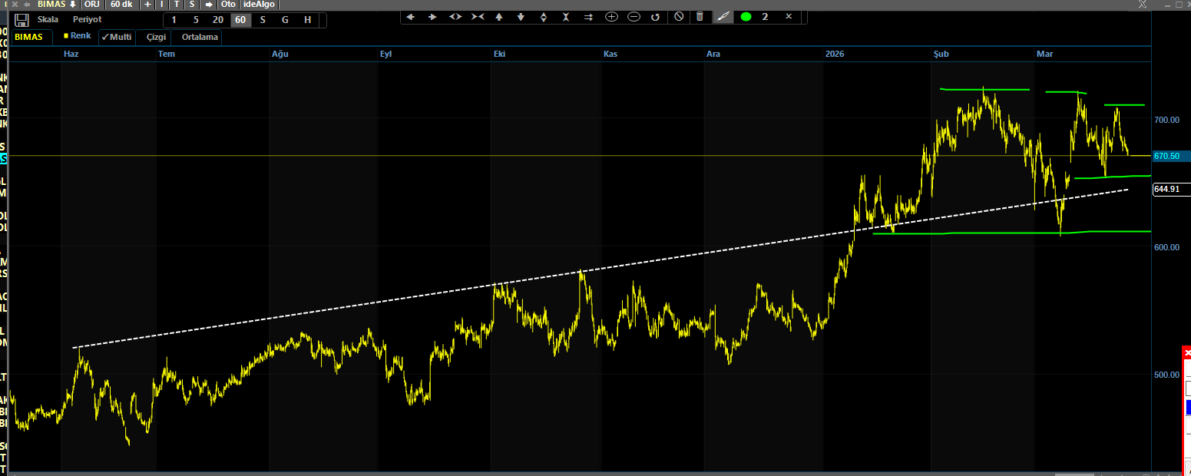The image size is (1191, 476).
Task: Click the ideAlgo button
Action: 259,5
